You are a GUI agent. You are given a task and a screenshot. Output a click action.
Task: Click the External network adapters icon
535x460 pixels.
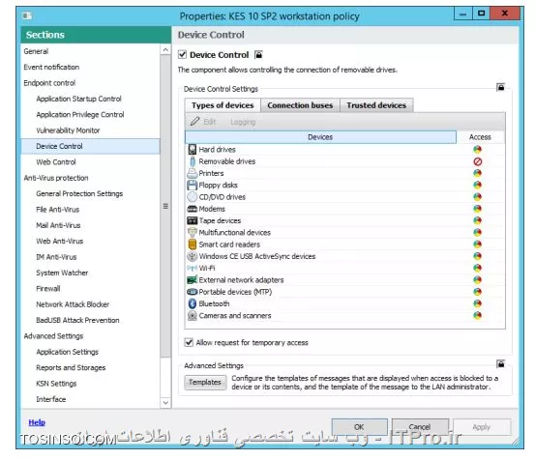[193, 279]
